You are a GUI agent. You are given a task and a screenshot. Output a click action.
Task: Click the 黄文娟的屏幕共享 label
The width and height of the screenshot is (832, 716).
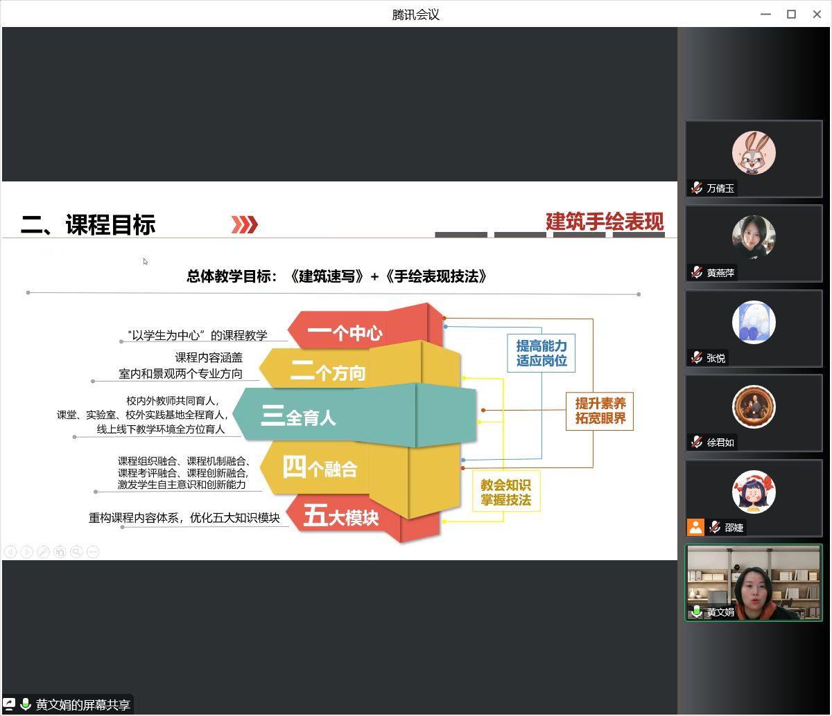[83, 705]
